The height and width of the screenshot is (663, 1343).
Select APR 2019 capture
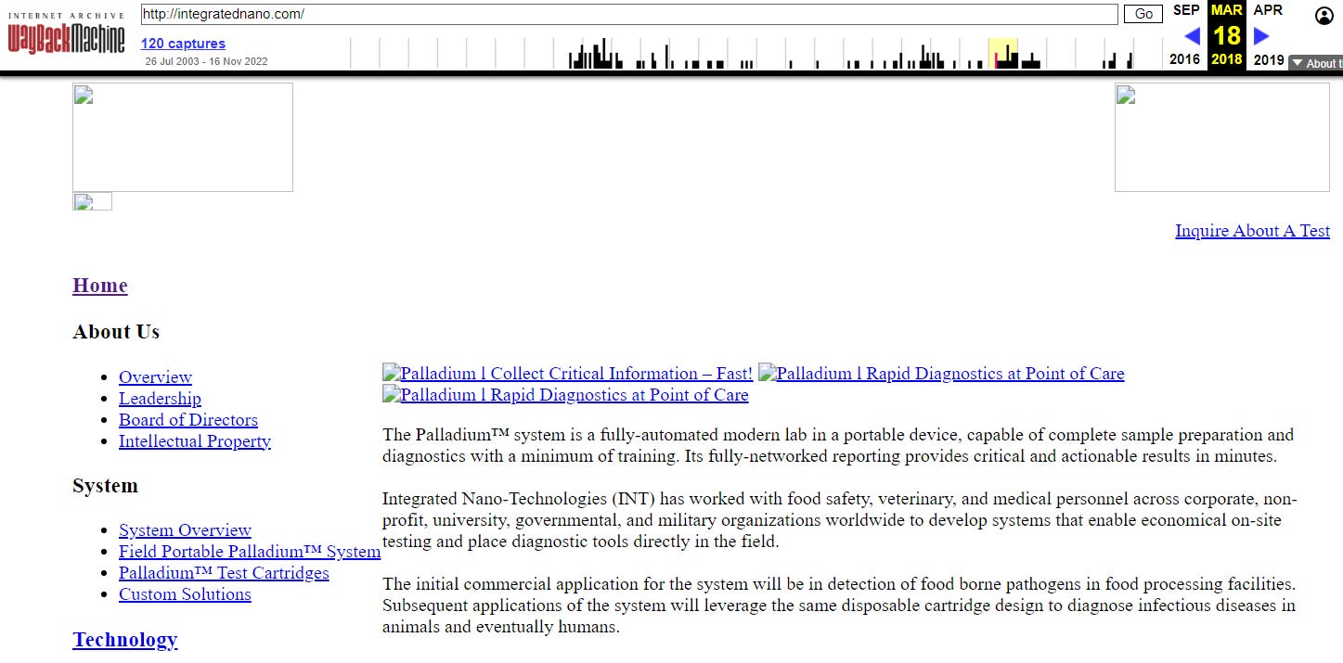(1268, 34)
